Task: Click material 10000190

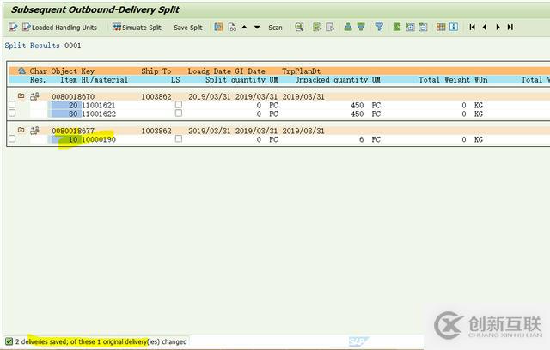Action: pyautogui.click(x=99, y=139)
